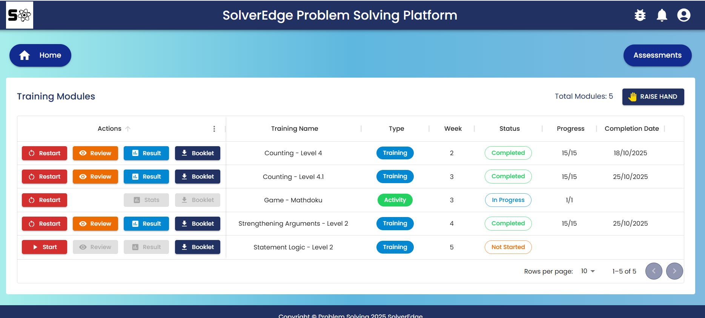Start the Statement Logic - Level 2 module

pos(45,247)
